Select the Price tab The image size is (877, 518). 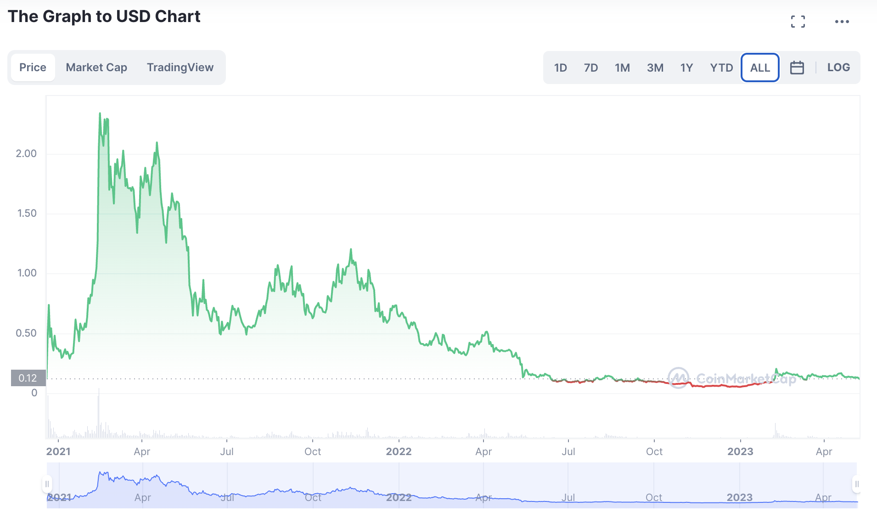(33, 68)
